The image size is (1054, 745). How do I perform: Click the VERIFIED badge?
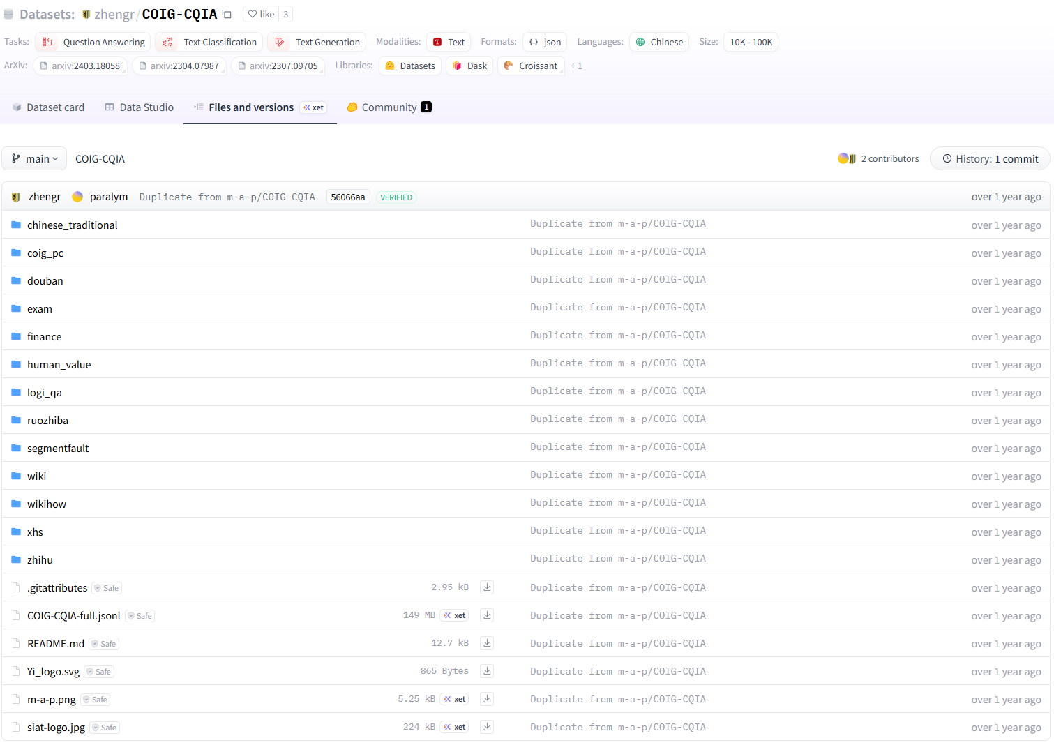(x=396, y=197)
